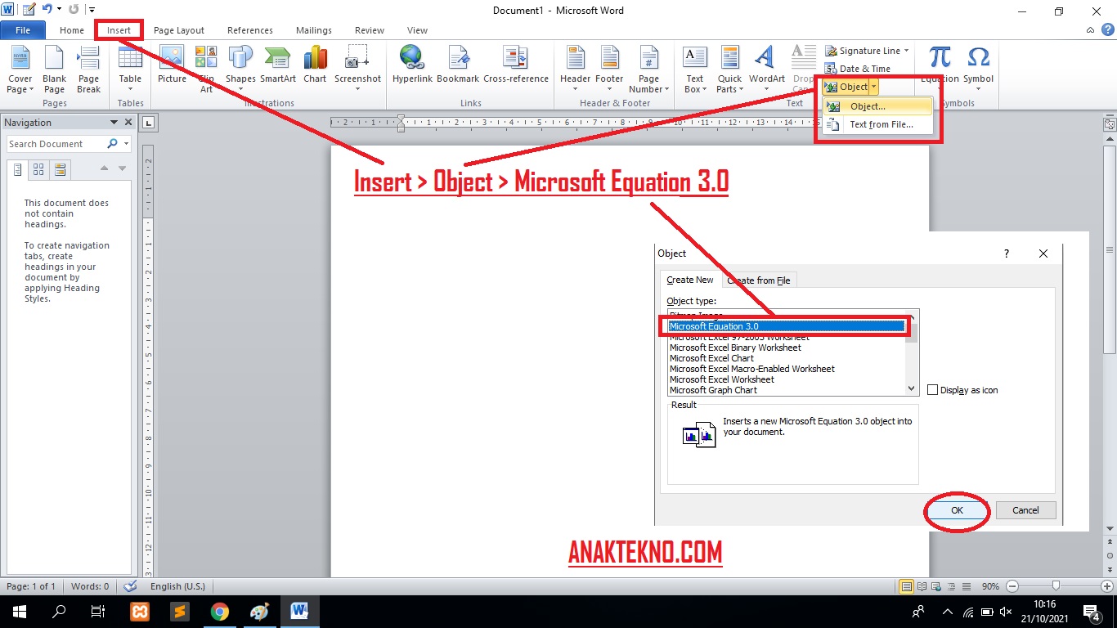The height and width of the screenshot is (628, 1117).
Task: Switch to Print Layout view
Action: [906, 586]
